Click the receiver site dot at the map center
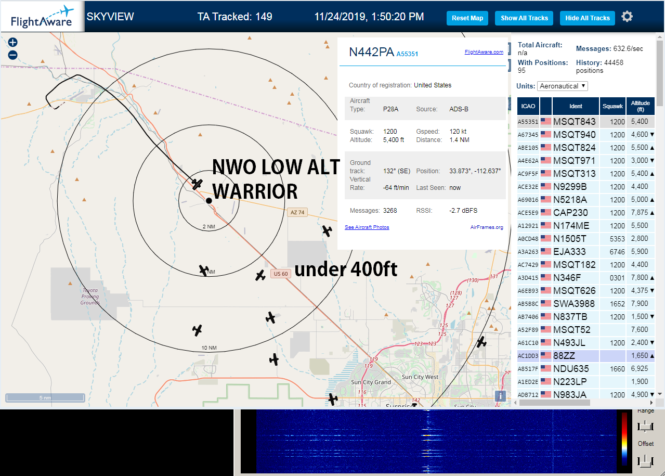Image resolution: width=665 pixels, height=476 pixels. [208, 200]
